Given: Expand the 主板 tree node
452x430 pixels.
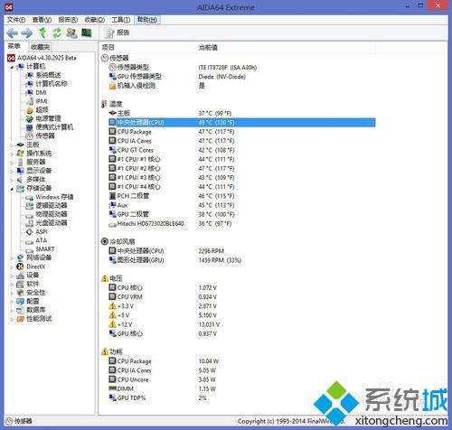Looking at the screenshot, I should [12, 145].
